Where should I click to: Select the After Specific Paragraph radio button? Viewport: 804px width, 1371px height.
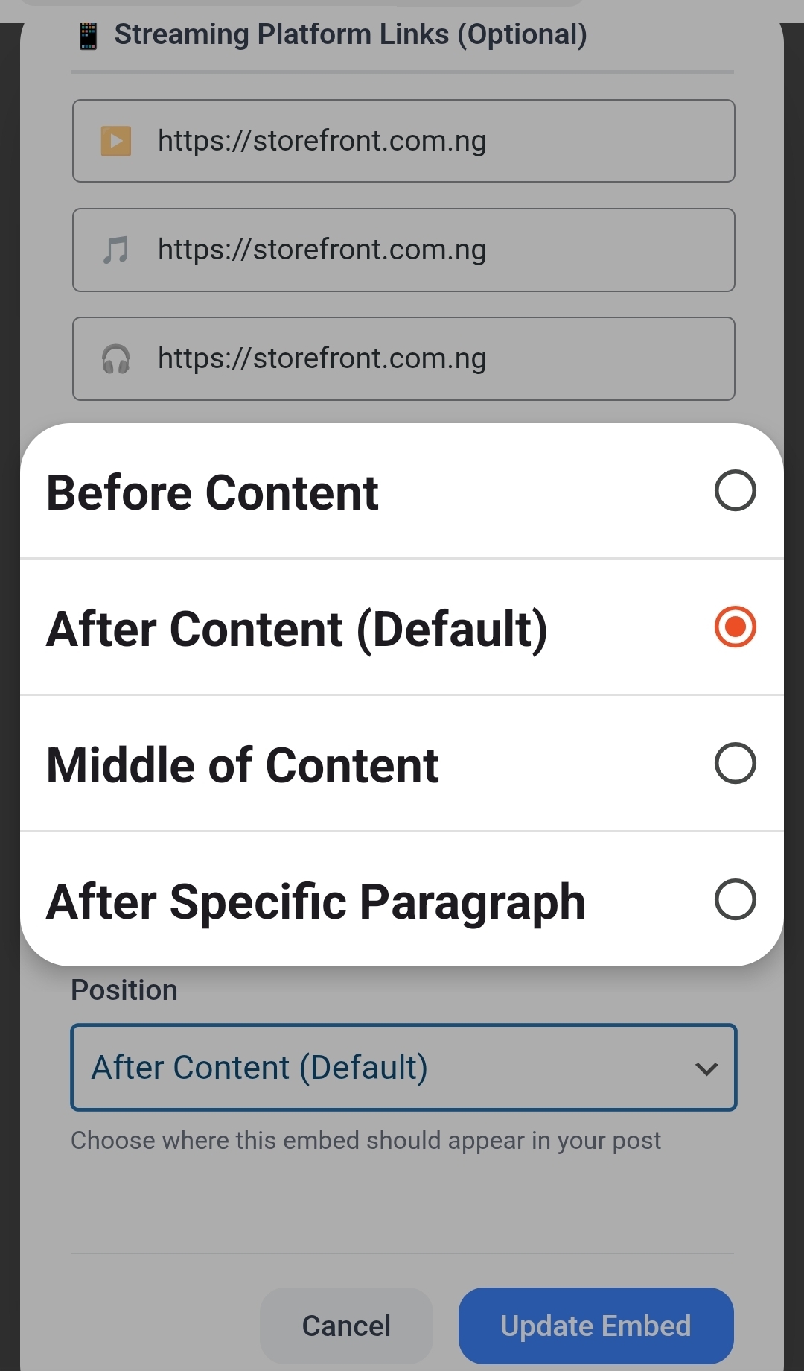click(x=736, y=900)
